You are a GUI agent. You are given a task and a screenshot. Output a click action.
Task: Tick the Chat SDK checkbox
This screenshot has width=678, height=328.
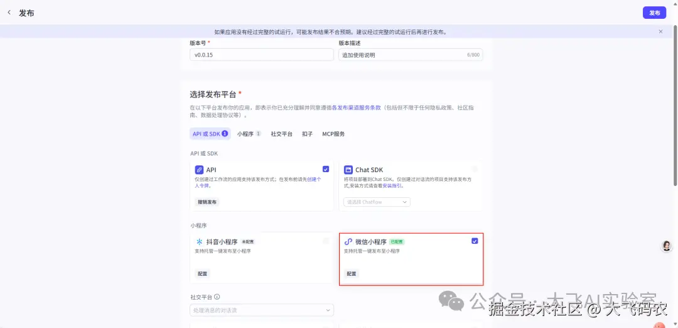coord(475,169)
